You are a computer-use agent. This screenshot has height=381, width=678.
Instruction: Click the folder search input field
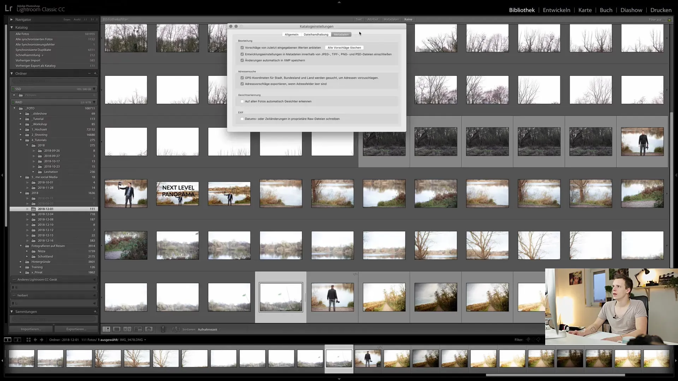54,81
